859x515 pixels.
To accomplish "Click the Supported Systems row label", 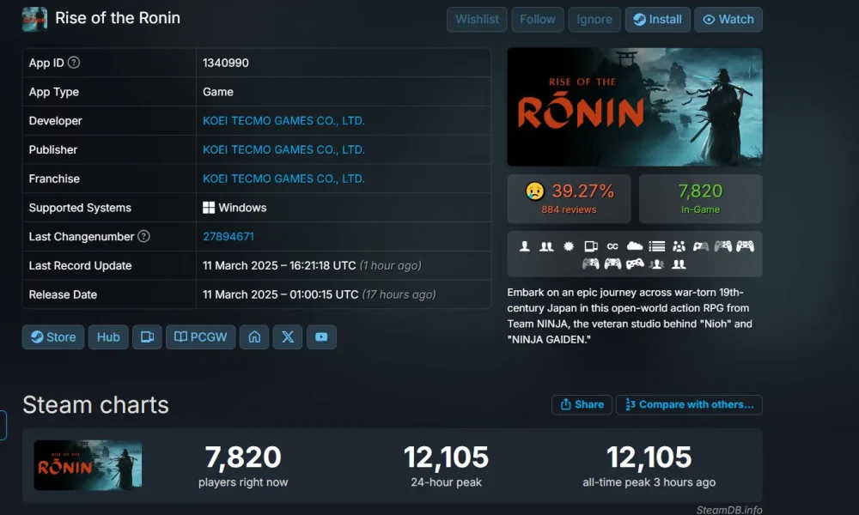I will [x=80, y=208].
